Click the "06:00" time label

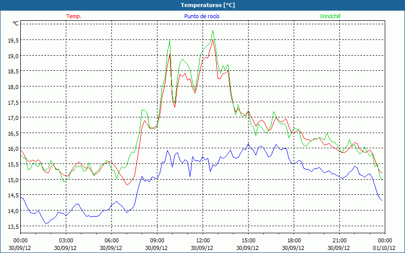(111, 241)
